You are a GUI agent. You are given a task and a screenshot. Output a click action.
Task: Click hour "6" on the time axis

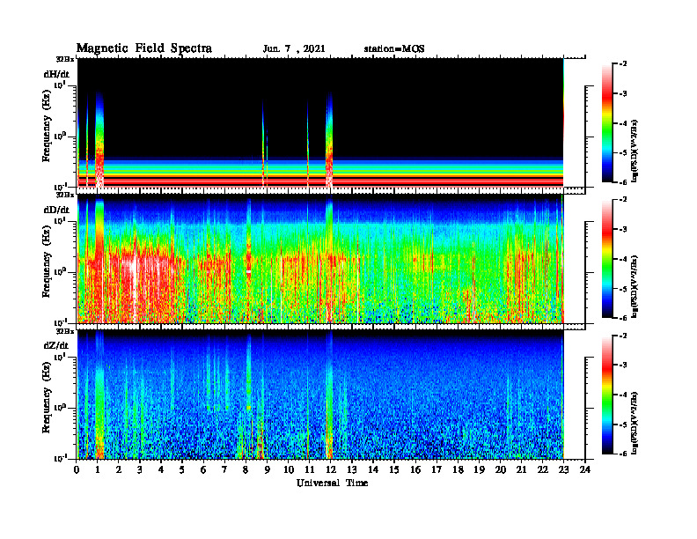(203, 469)
